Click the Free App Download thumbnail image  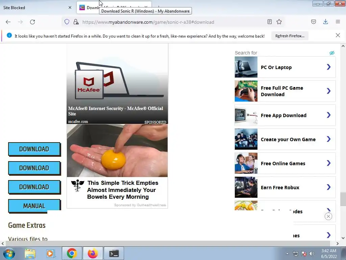246,115
